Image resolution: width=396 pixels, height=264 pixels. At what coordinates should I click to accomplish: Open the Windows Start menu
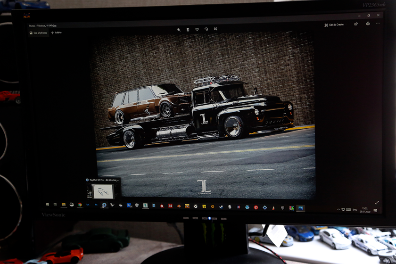coord(47,205)
